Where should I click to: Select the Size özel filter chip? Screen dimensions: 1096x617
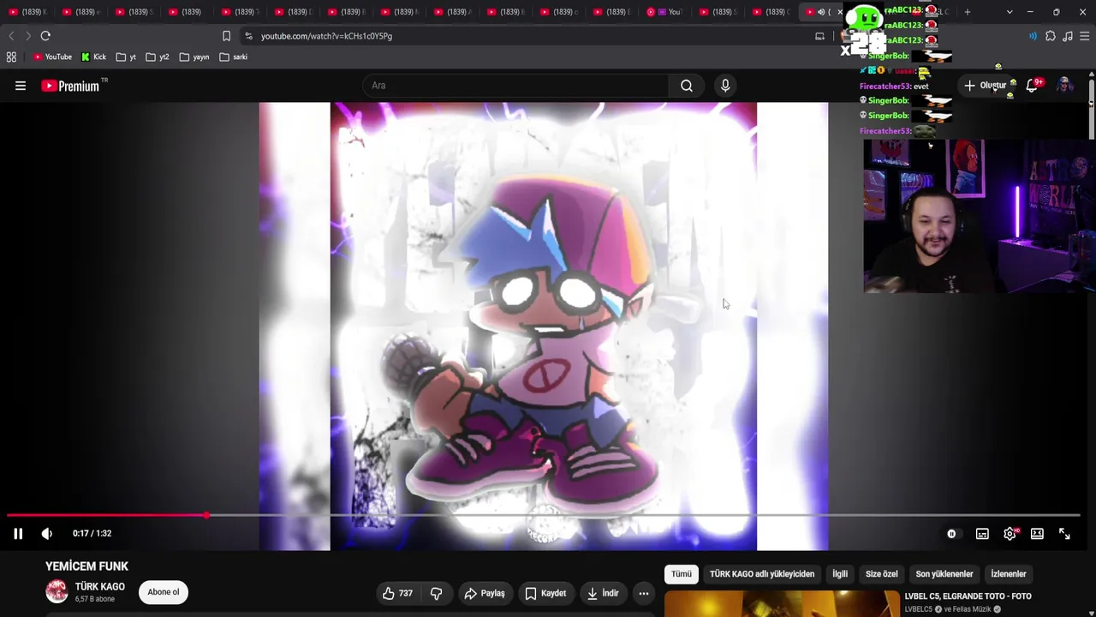(881, 574)
